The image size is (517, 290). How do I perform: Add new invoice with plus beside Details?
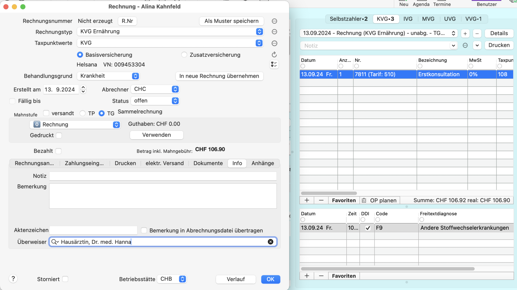pos(465,33)
